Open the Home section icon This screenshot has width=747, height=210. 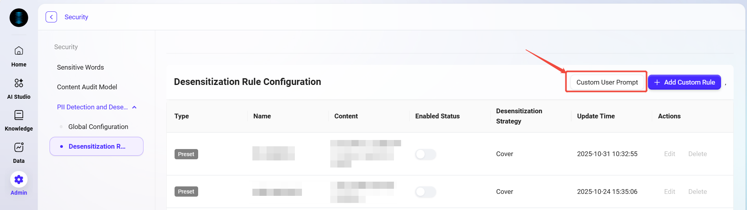pyautogui.click(x=19, y=51)
